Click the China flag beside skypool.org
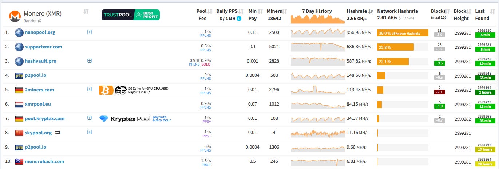The width and height of the screenshot is (499, 169). 19,133
